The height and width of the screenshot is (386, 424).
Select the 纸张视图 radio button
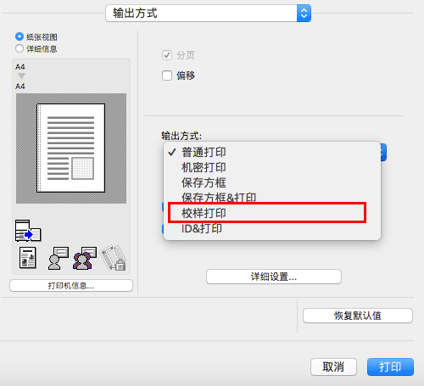click(x=20, y=36)
